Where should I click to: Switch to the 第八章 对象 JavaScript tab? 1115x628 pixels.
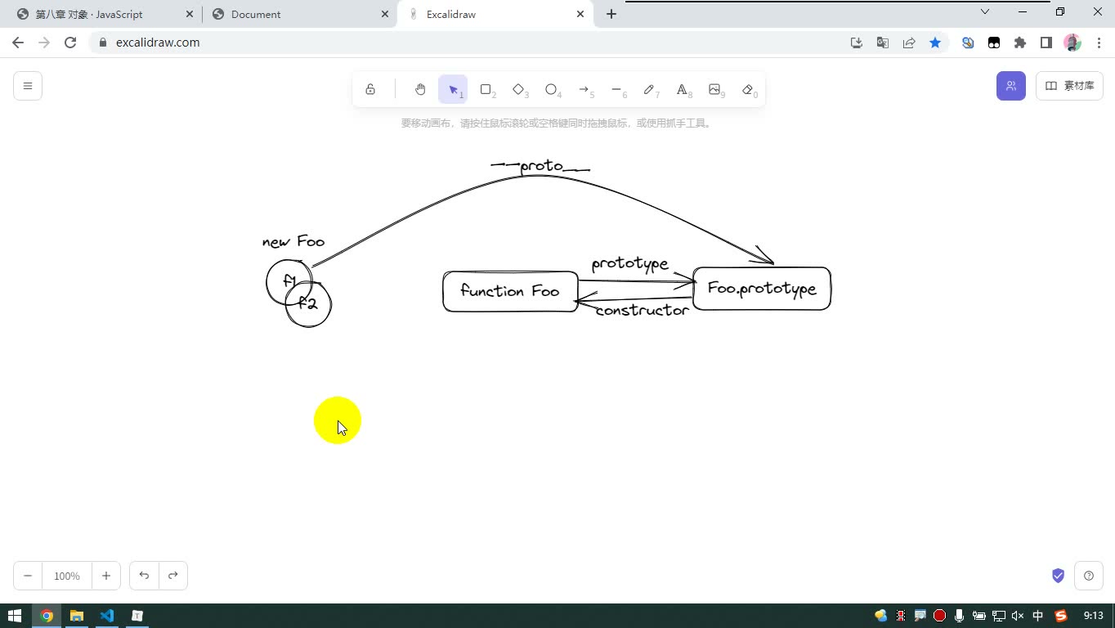click(x=102, y=14)
